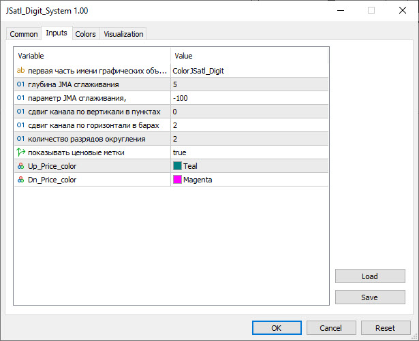This screenshot has width=419, height=341.
Task: Click the Teal color name text
Action: (190, 166)
